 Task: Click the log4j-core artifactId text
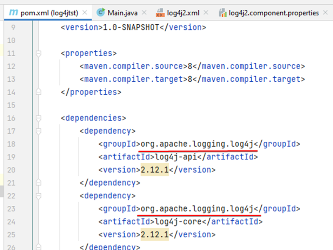[x=178, y=222]
